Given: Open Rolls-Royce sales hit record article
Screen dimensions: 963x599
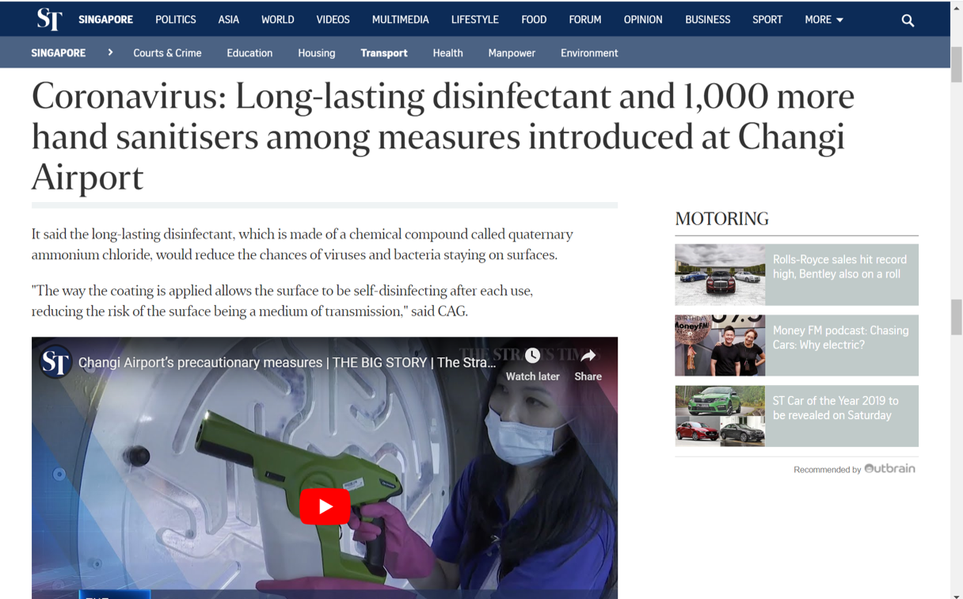Looking at the screenshot, I should pos(839,267).
